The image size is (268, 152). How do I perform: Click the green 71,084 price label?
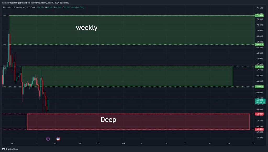259,16
